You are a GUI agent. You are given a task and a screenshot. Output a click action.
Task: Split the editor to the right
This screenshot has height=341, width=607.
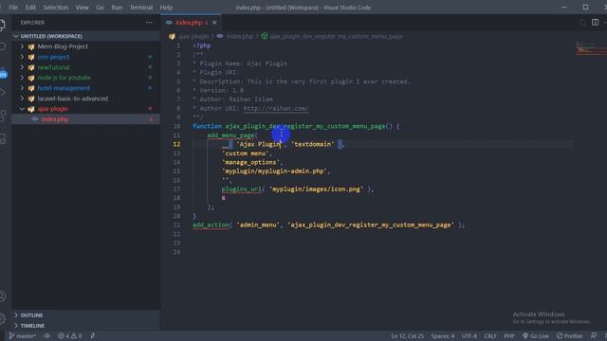click(595, 23)
